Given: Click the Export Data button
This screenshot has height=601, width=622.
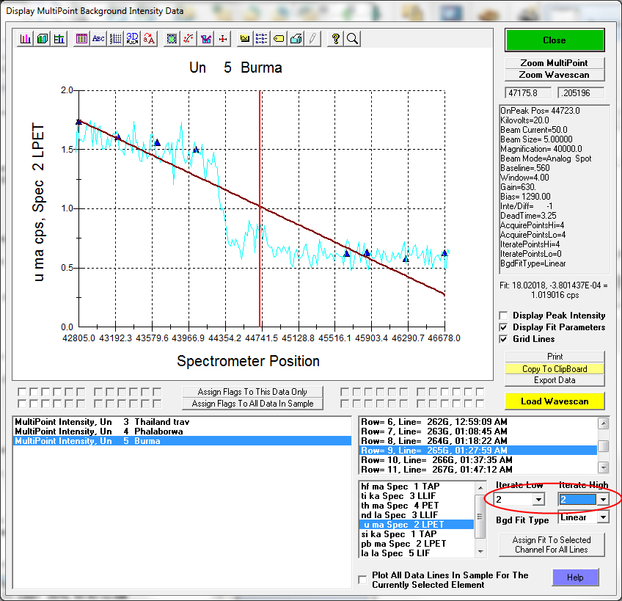Looking at the screenshot, I should pos(555,380).
